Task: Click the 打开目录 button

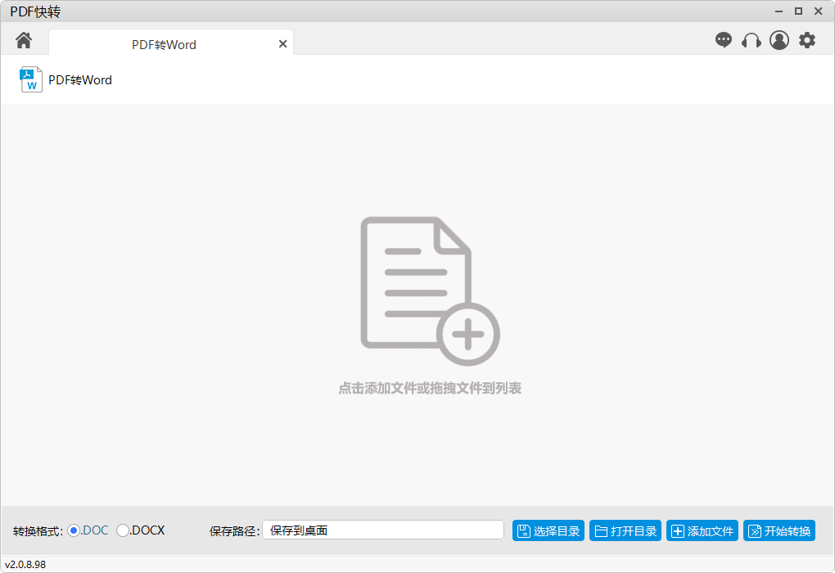Action: [x=625, y=531]
